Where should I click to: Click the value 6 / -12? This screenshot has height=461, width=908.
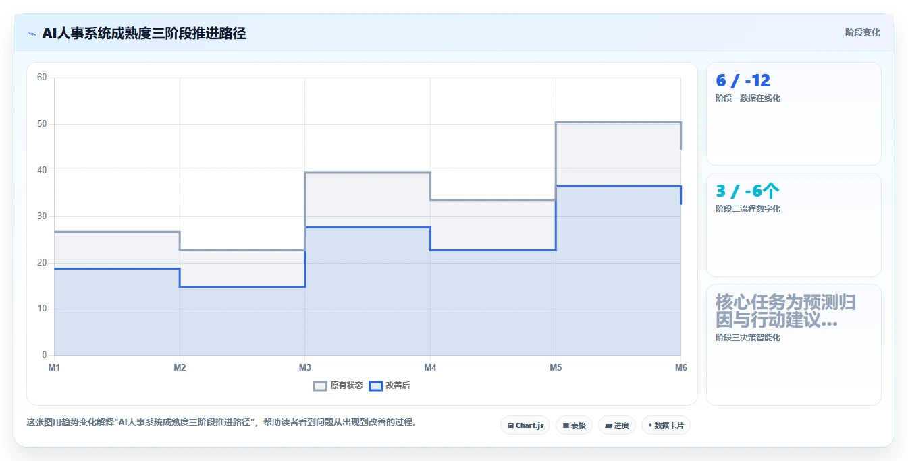click(743, 81)
